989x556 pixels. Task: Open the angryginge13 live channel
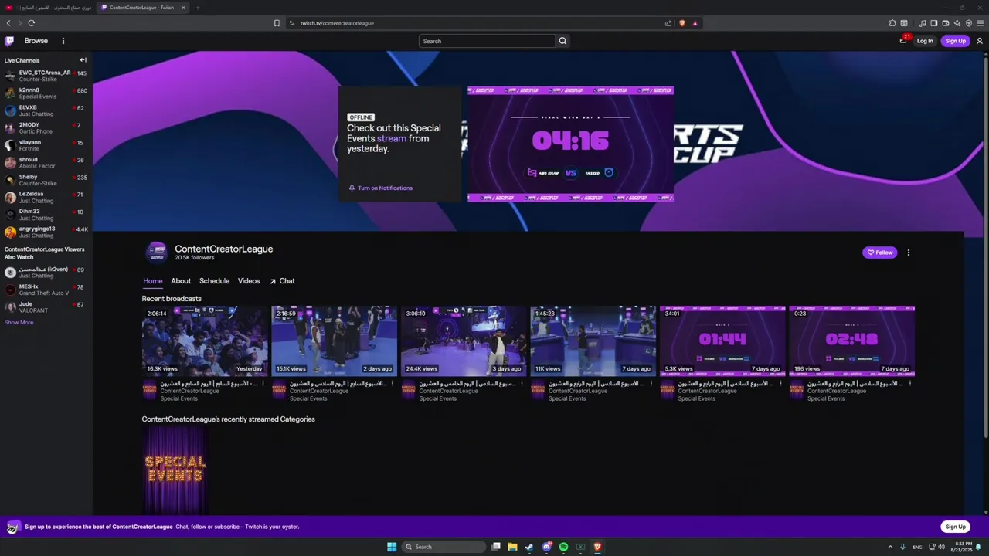click(46, 232)
